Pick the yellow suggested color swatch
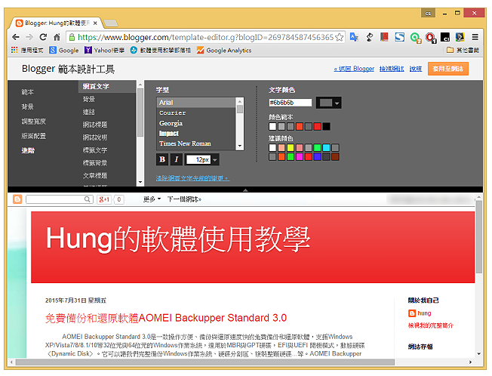The height and width of the screenshot is (376, 492). [x=291, y=147]
